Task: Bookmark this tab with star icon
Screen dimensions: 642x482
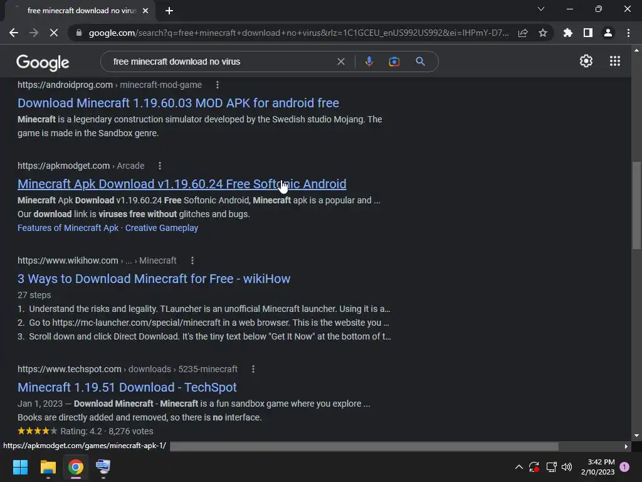Action: pos(543,33)
